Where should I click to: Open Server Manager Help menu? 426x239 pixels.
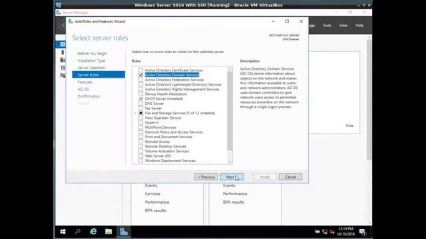tap(359, 25)
